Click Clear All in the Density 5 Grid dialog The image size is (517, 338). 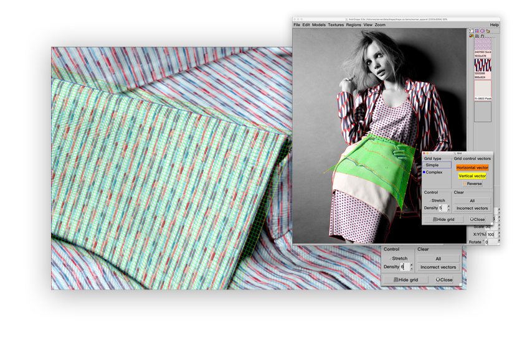(x=472, y=200)
